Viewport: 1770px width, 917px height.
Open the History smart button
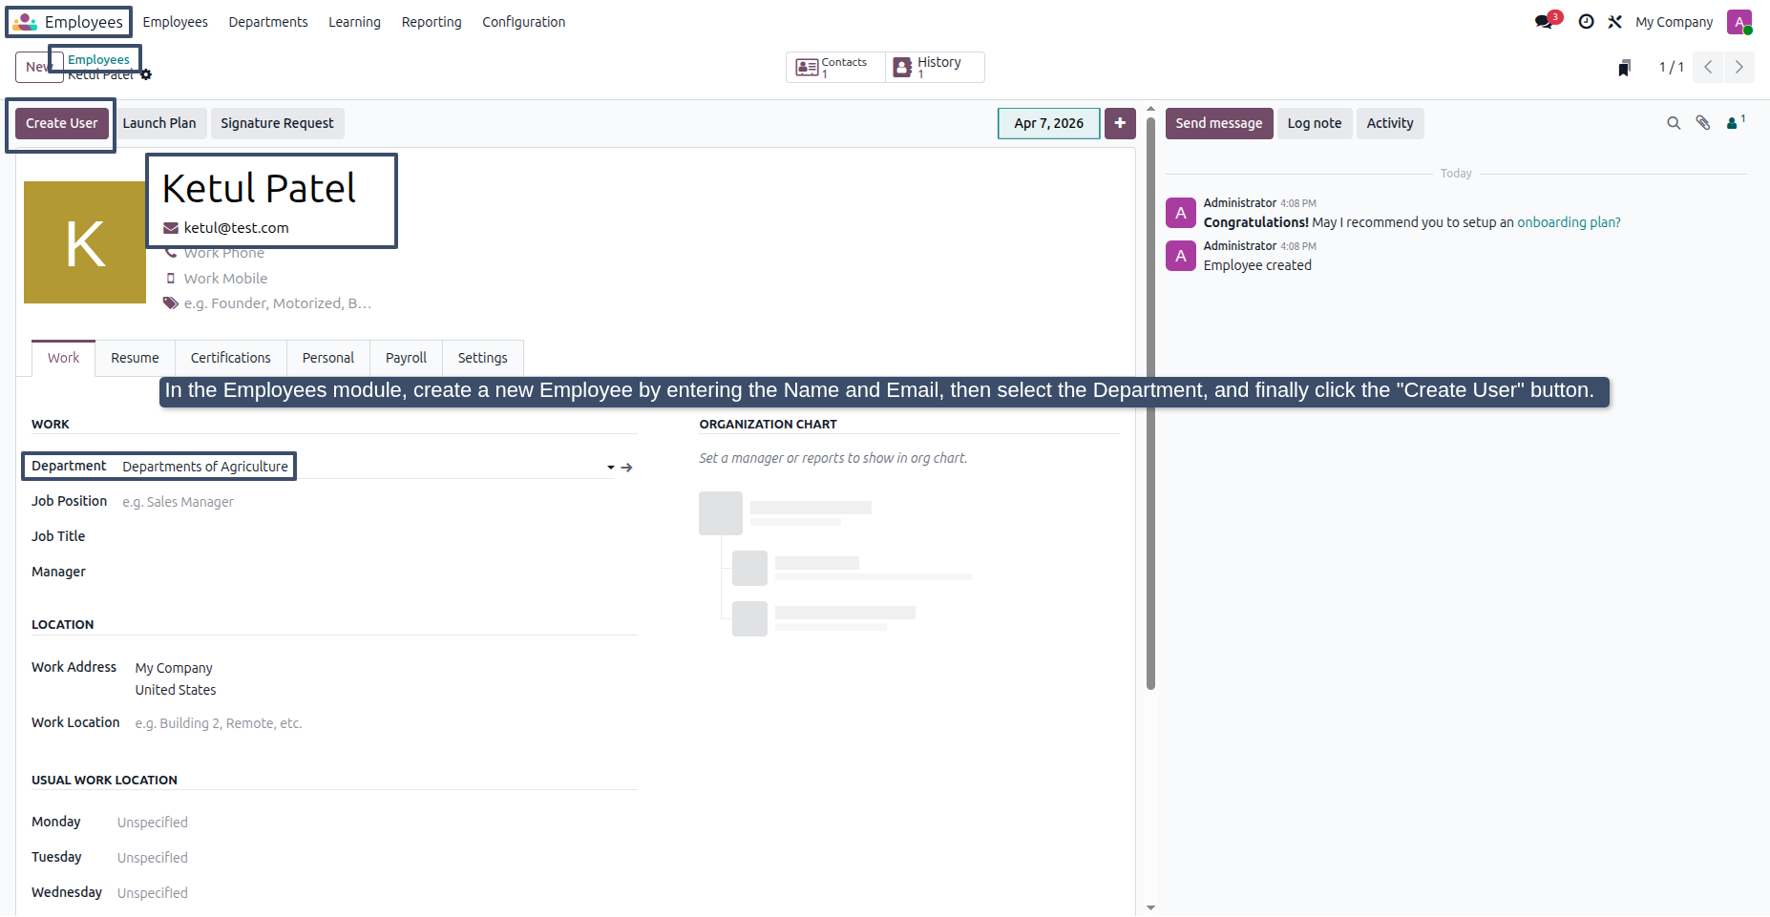(x=935, y=68)
